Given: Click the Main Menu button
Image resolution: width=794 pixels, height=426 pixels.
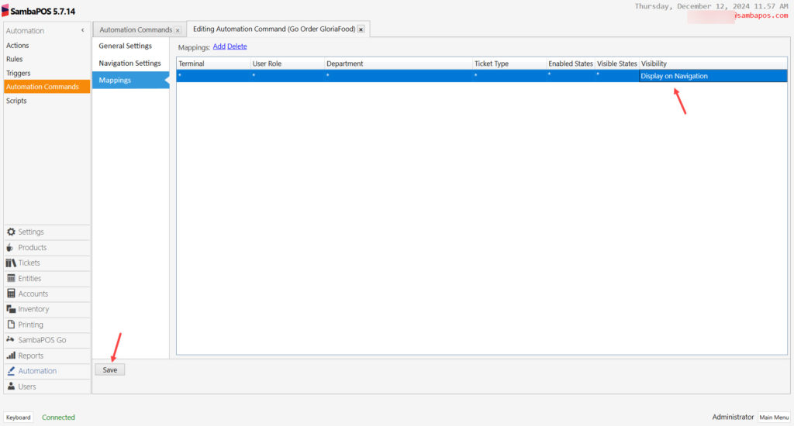Looking at the screenshot, I should (774, 417).
